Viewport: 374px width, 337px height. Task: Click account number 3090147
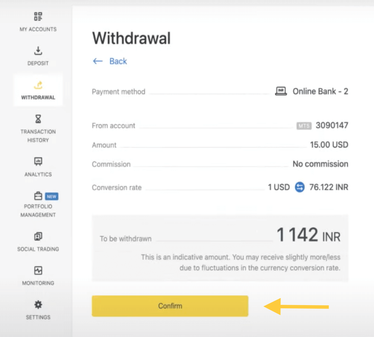coord(332,125)
